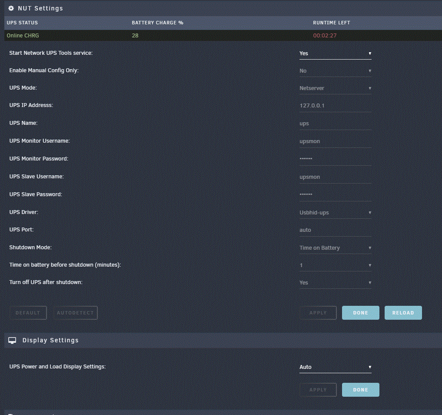
Task: Click the UPS Monitor Password field
Action: coord(335,159)
